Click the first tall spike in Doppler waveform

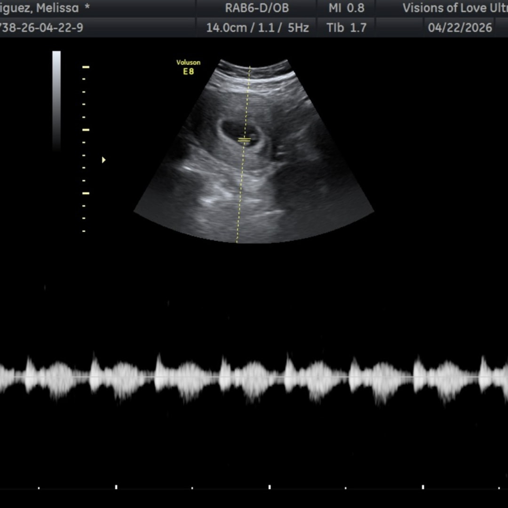tap(30, 373)
